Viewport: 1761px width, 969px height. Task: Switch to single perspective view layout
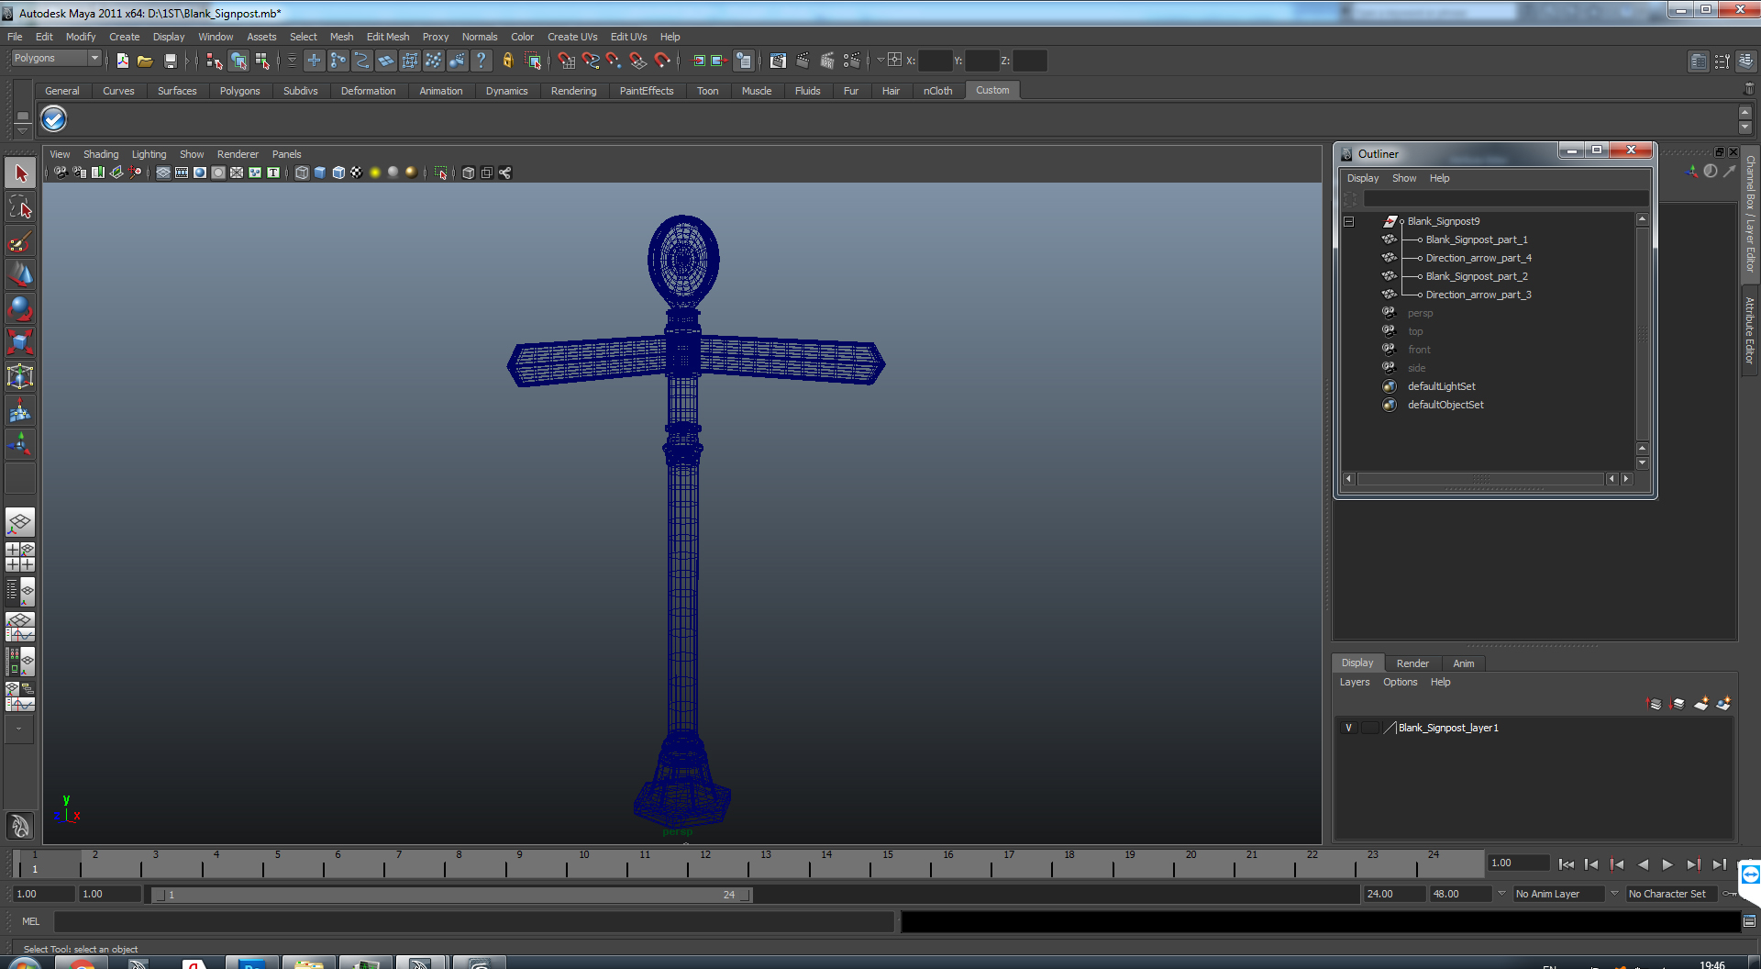pos(20,522)
